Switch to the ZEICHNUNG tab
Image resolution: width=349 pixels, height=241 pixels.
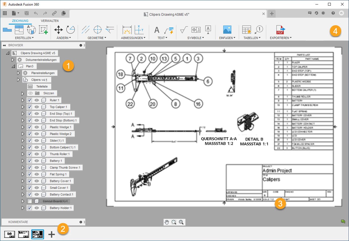[20, 21]
